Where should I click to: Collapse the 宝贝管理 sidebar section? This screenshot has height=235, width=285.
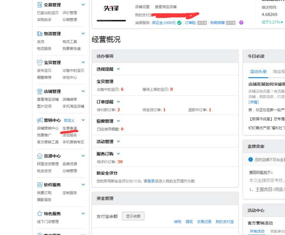pyautogui.click(x=83, y=62)
